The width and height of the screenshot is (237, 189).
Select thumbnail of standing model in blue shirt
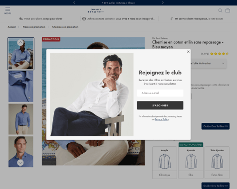[21, 119]
